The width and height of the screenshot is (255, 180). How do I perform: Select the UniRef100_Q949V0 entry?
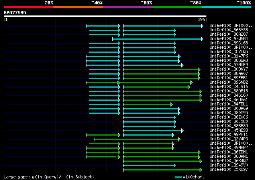click(229, 165)
